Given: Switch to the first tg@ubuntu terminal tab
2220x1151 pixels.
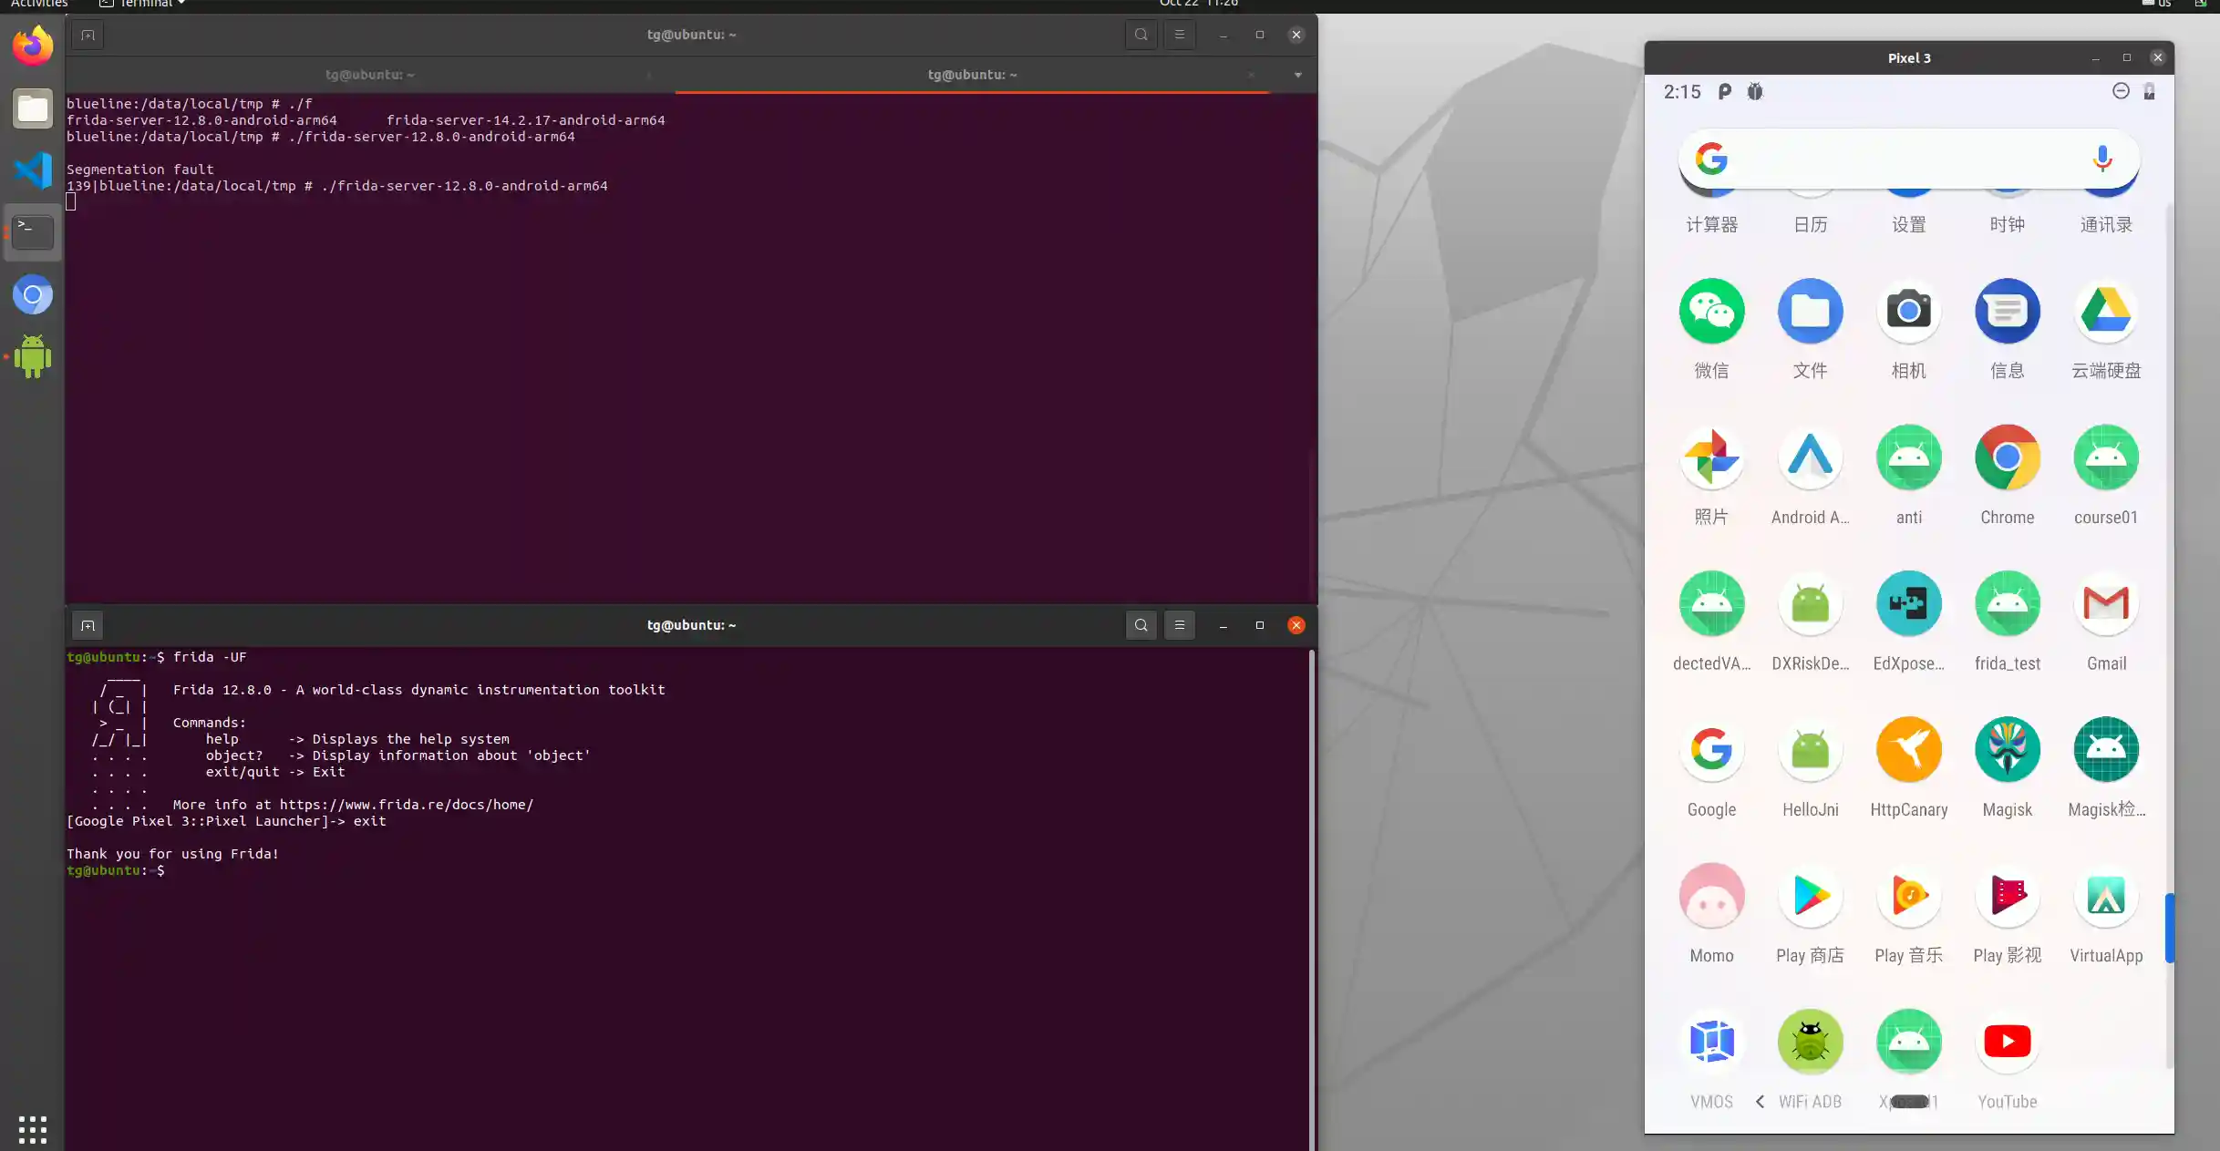Looking at the screenshot, I should tap(369, 75).
